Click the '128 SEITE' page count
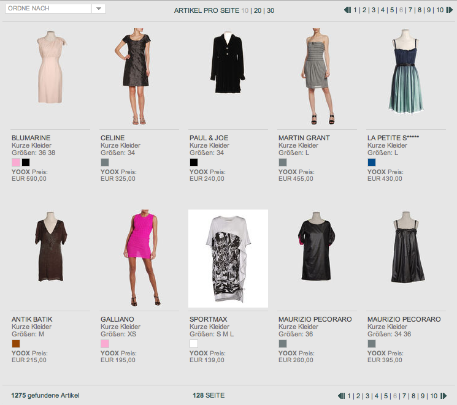457x405 pixels. 209,395
